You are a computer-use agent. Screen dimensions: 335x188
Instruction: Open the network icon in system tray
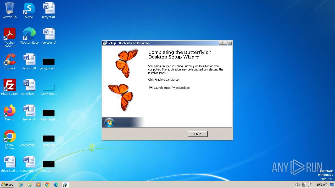tap(304, 185)
